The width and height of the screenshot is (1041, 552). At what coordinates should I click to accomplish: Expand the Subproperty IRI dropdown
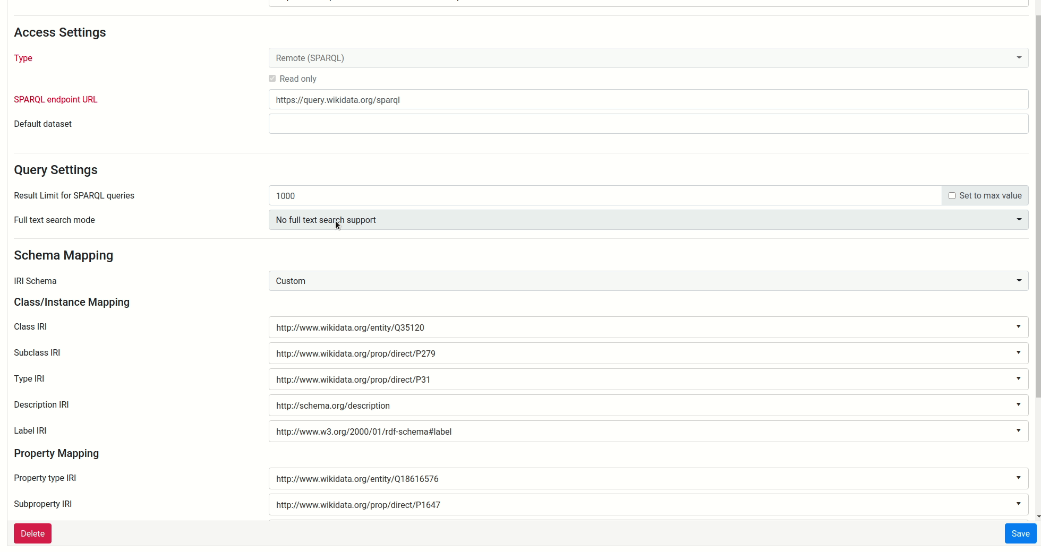[x=1018, y=504]
